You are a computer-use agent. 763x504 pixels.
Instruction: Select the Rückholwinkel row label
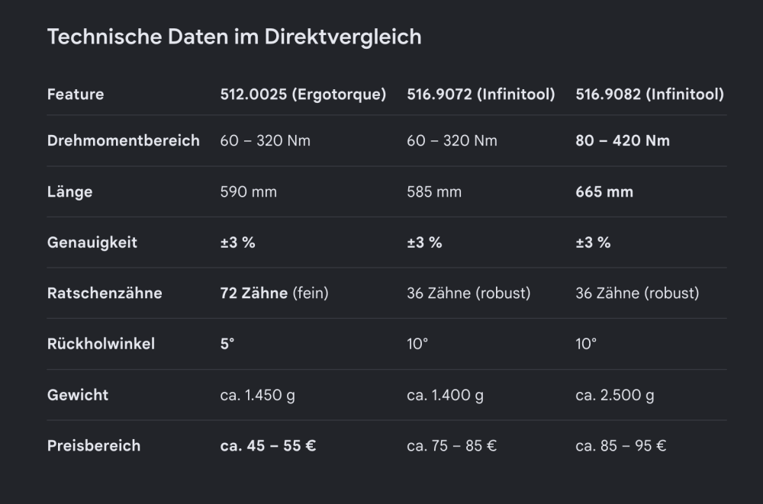coord(101,344)
